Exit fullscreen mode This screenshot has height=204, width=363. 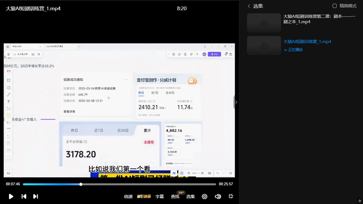click(x=231, y=196)
